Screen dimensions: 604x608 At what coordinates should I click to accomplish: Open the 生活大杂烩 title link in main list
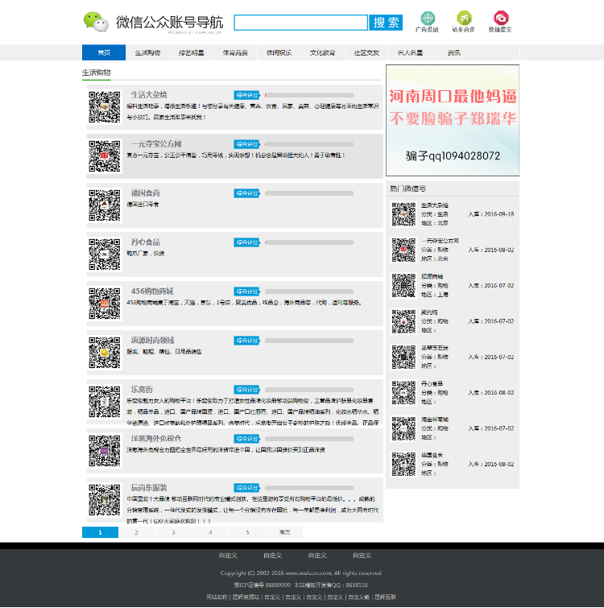(x=149, y=95)
